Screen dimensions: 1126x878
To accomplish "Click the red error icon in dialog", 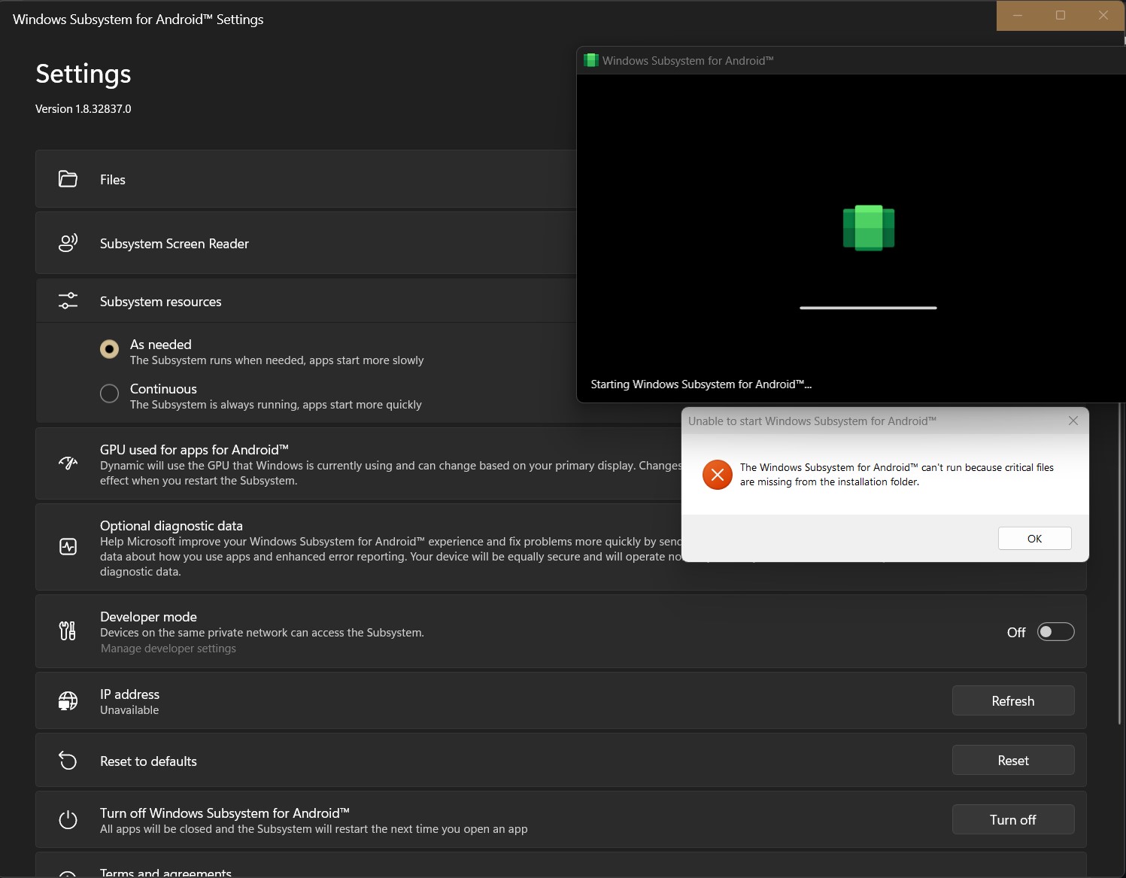I will coord(717,475).
